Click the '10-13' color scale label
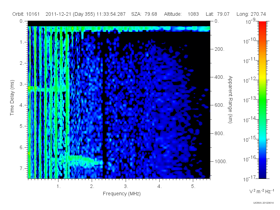Image resolution: width=280 pixels, height=210 pixels. (250, 100)
